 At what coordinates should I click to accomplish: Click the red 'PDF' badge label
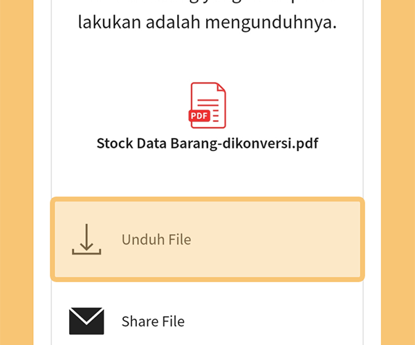[199, 116]
